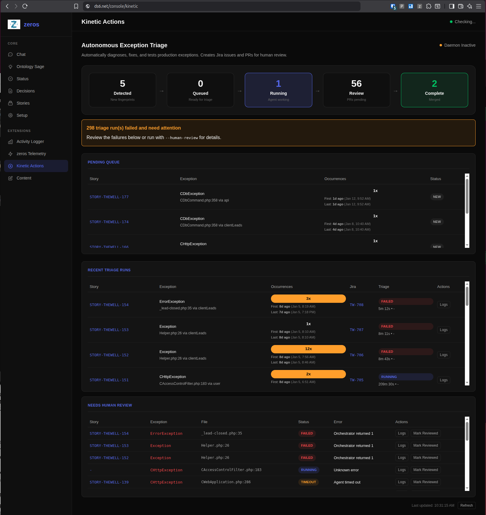Click the zeros Telemetry lightning icon
Screen dimensions: 486x515
[x=10, y=154]
